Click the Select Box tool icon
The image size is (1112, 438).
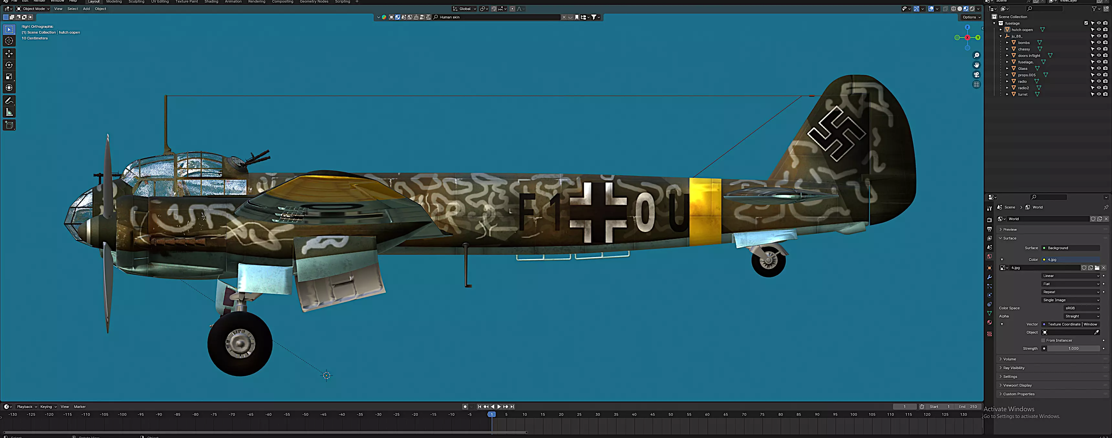click(9, 29)
